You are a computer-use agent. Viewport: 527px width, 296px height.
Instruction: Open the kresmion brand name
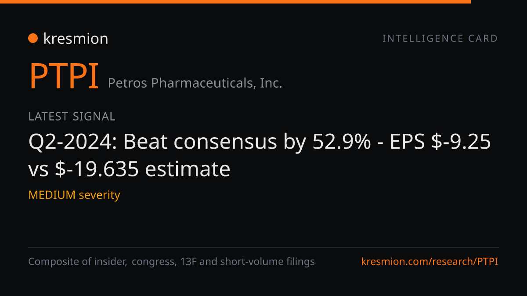[76, 39]
